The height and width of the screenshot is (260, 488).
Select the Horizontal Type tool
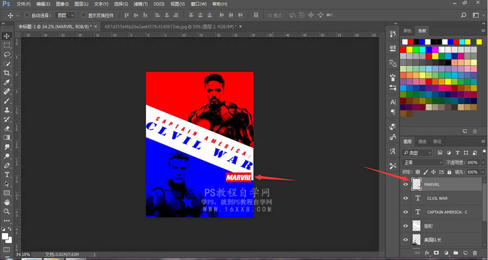(x=7, y=175)
